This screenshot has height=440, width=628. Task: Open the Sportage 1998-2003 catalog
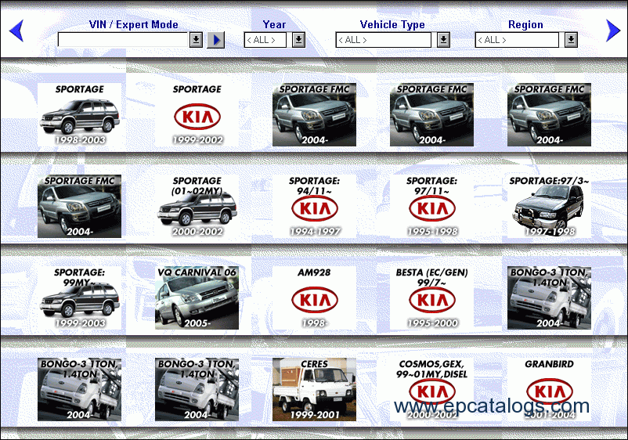point(79,114)
